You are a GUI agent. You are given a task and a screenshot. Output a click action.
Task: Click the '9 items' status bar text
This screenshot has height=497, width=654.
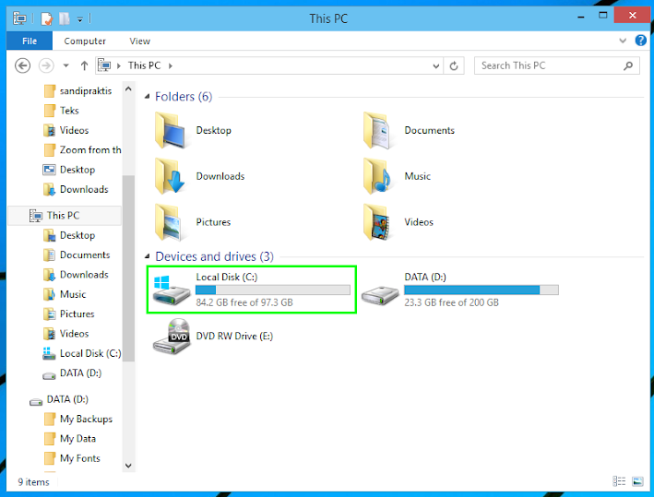tap(33, 482)
